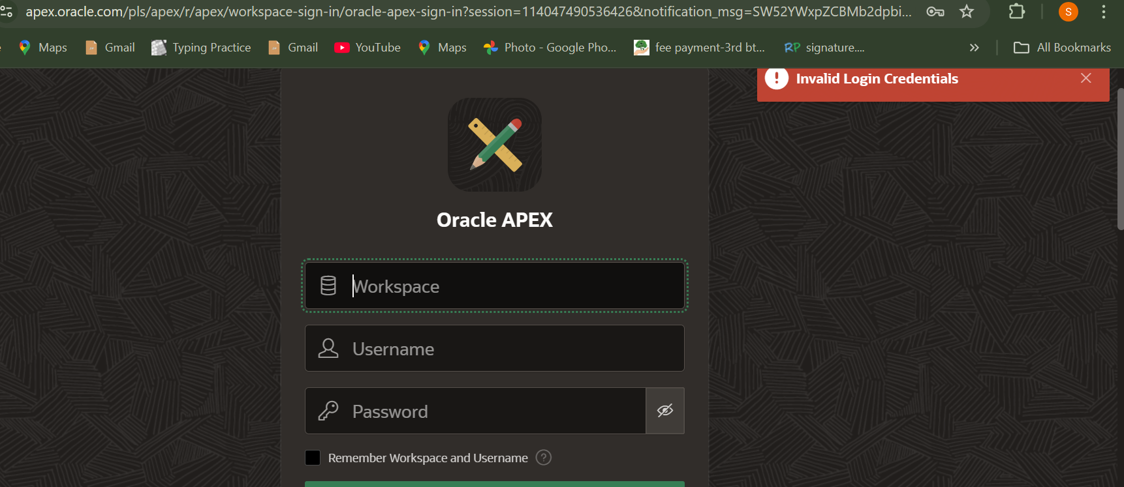Check Remember Workspace and Username checkbox

click(313, 458)
